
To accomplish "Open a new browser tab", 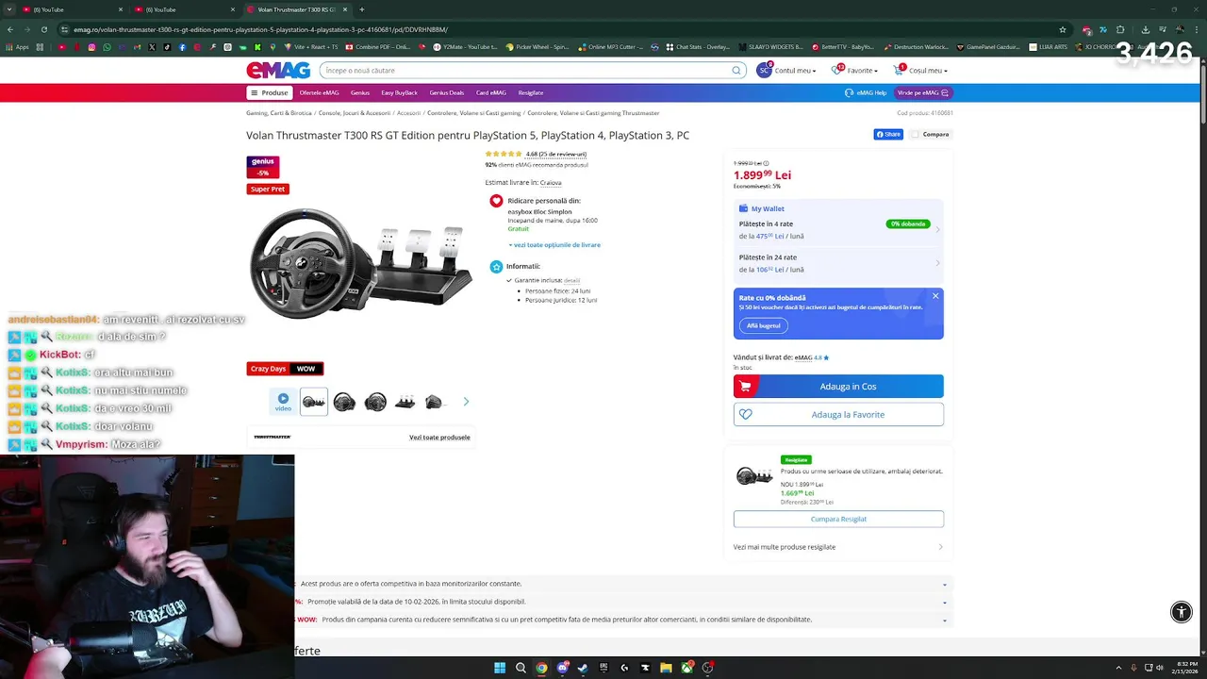I will click(361, 9).
